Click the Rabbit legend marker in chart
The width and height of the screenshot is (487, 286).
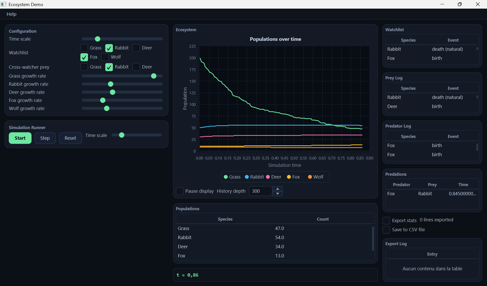point(247,177)
